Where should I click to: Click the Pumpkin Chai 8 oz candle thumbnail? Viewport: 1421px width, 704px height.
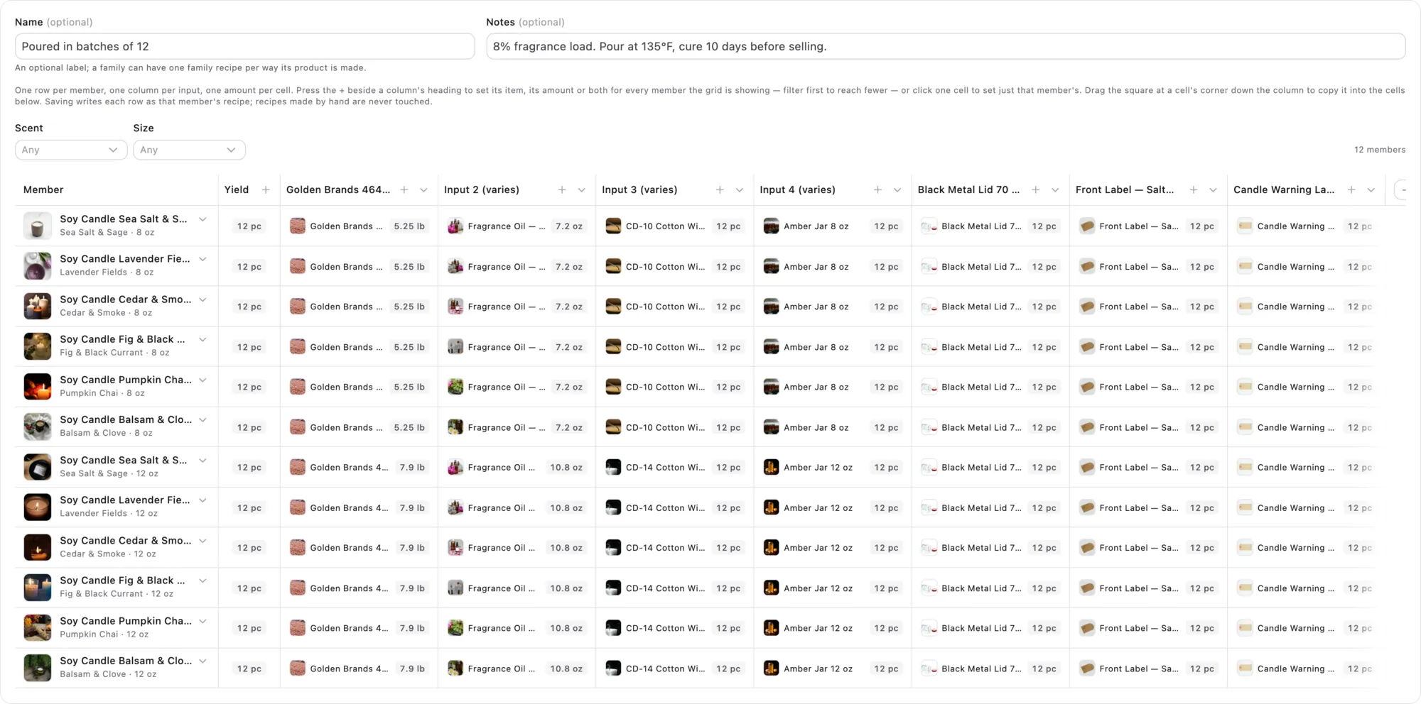point(38,387)
